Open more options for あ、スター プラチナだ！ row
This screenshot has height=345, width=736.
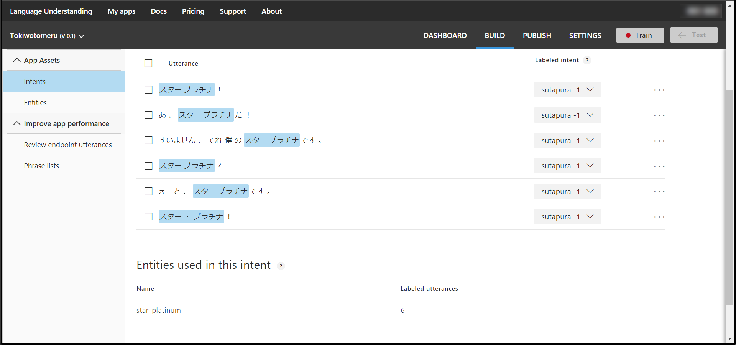pos(659,115)
